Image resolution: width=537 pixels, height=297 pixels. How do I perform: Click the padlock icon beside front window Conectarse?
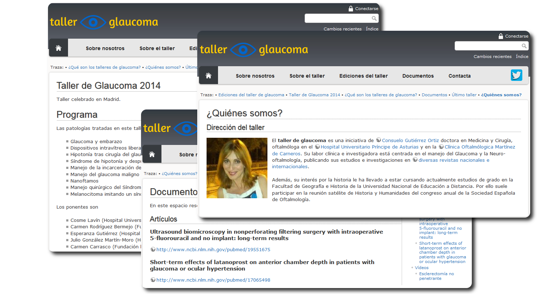(500, 36)
